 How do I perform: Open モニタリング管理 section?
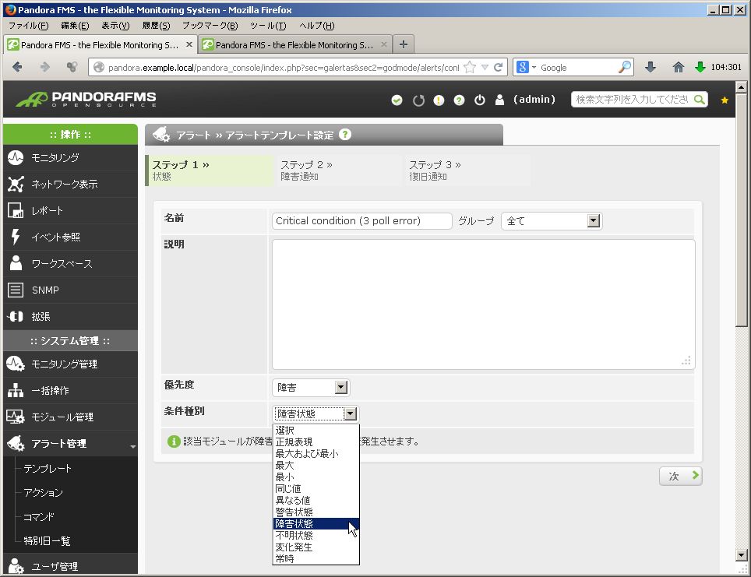pos(70,364)
